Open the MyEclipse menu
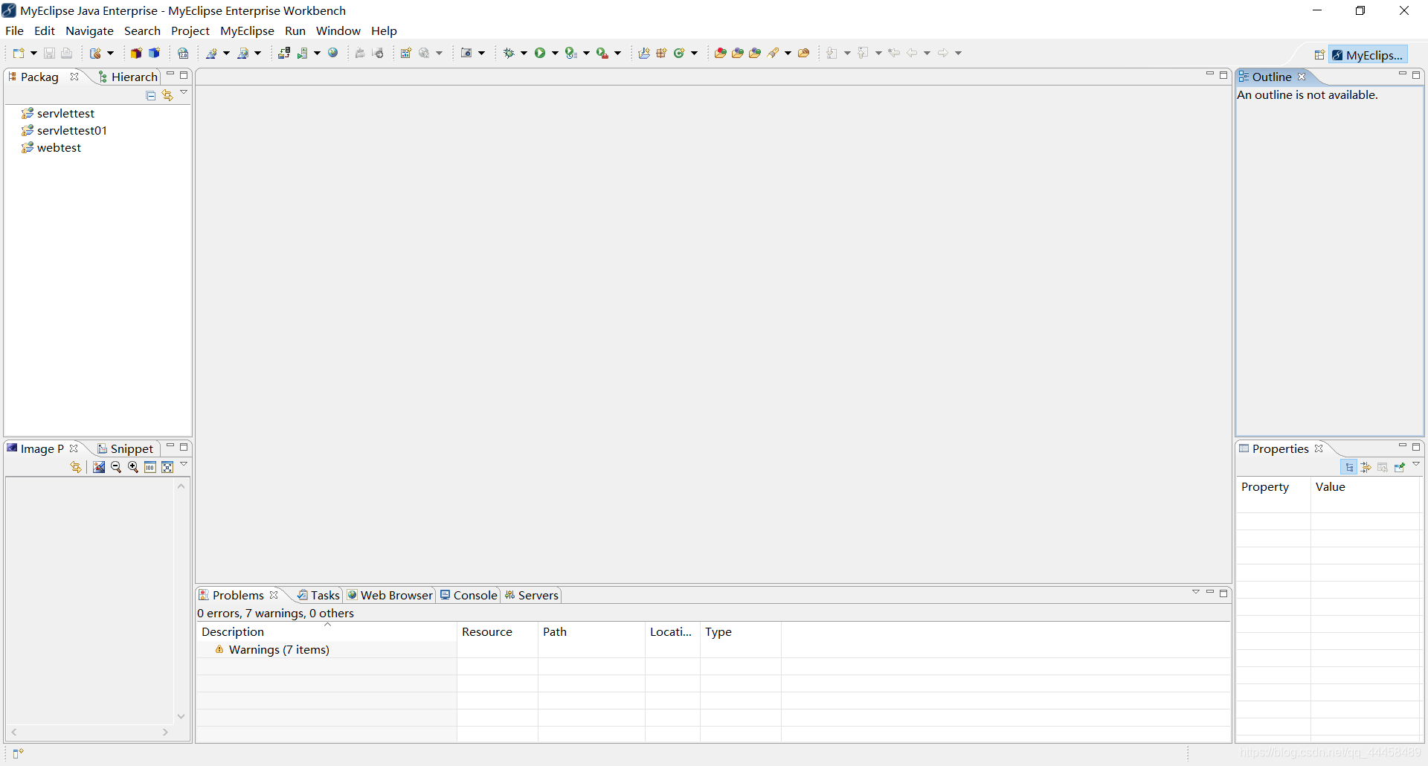Image resolution: width=1428 pixels, height=766 pixels. pos(247,30)
